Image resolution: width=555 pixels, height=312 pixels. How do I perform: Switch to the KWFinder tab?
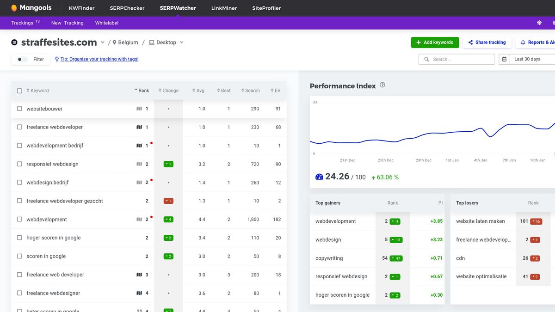click(x=81, y=8)
